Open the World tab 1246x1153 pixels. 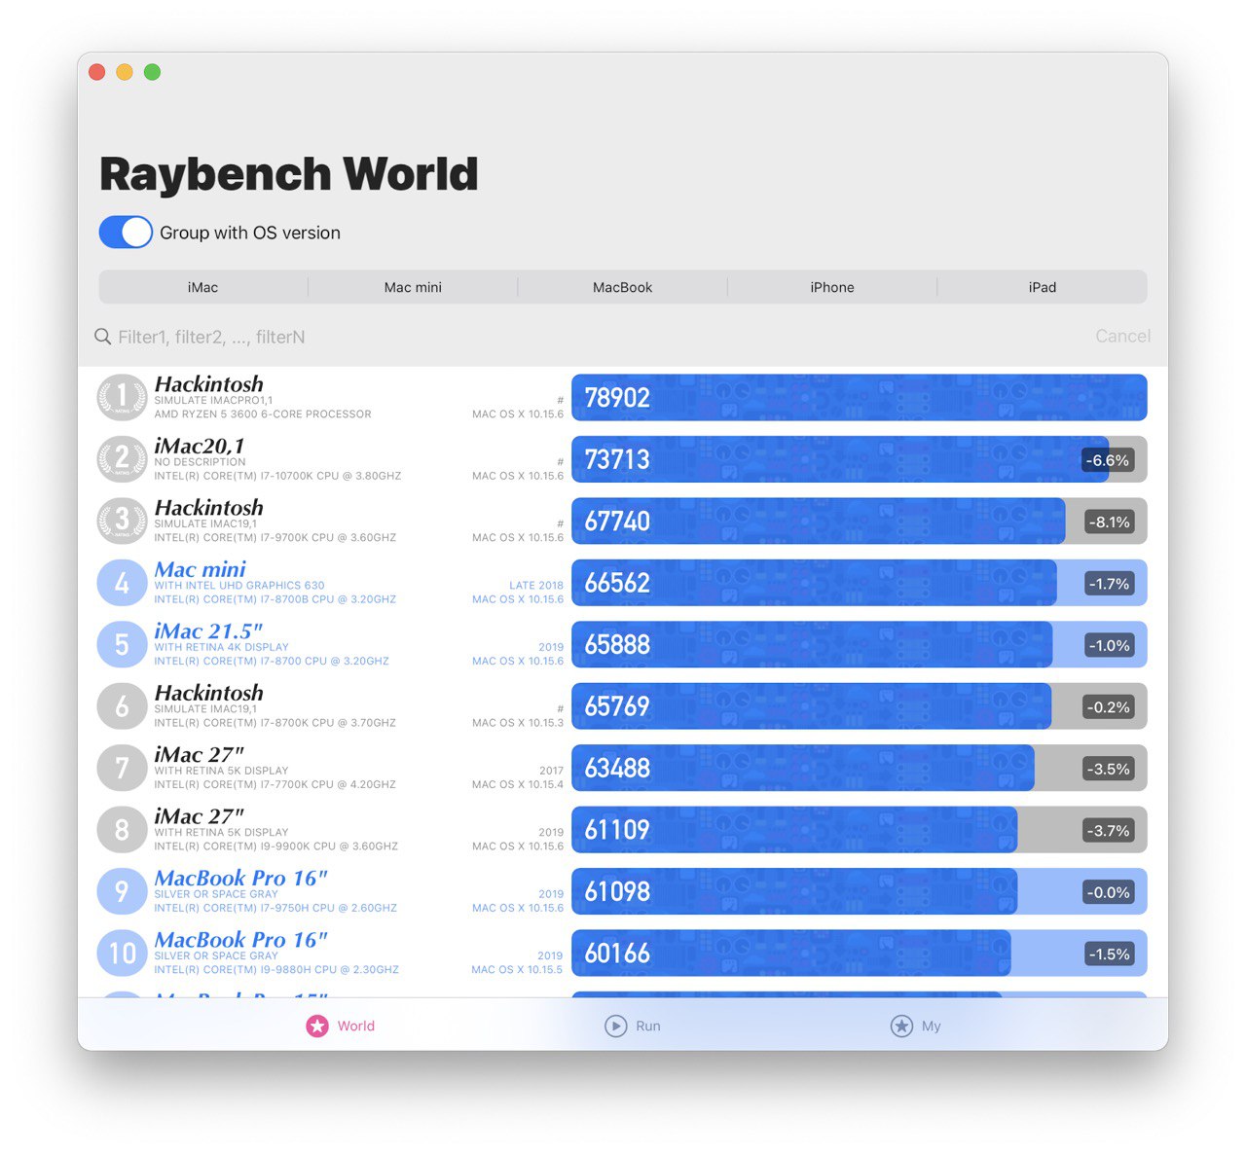tap(341, 1026)
